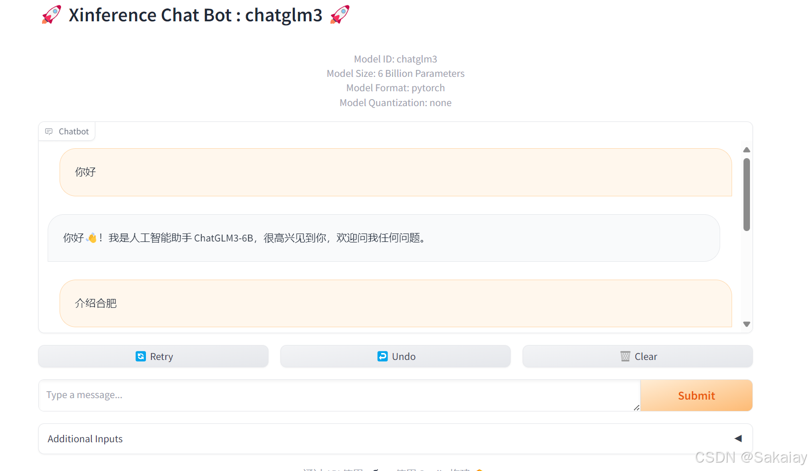809x471 pixels.
Task: Click 'Model Quantization: none' text
Action: click(x=396, y=103)
